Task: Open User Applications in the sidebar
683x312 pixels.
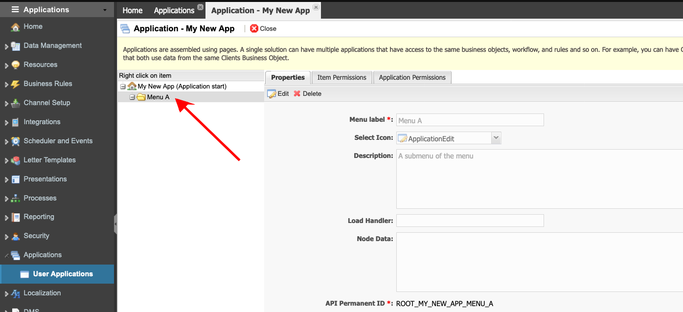Action: (x=57, y=274)
